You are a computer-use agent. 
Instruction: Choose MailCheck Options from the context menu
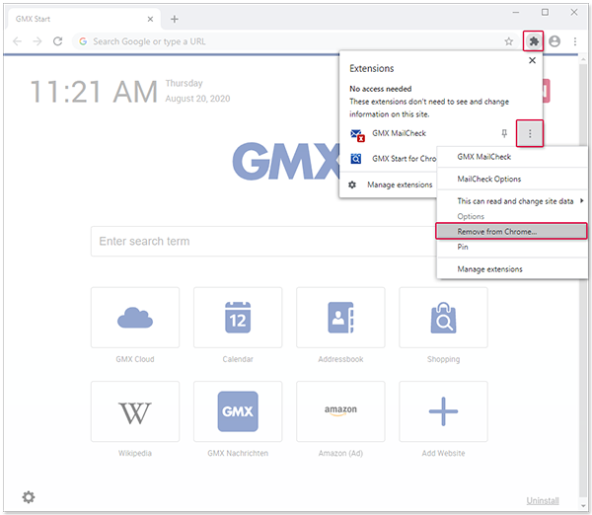511,179
